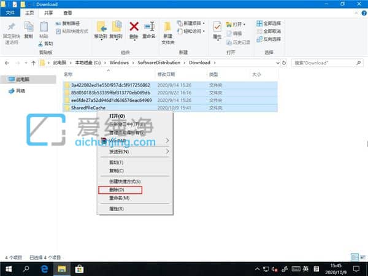
Task: Click the Paste clipboard icon
Action: click(44, 27)
